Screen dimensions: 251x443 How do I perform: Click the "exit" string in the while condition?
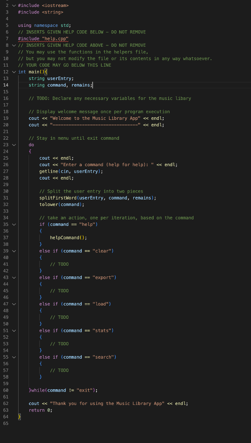85,390
